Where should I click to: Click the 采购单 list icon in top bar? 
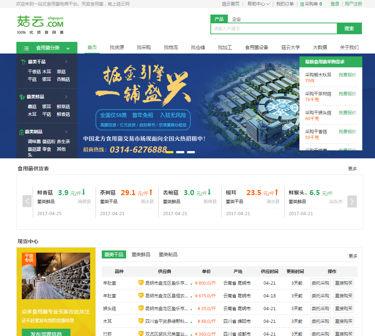[302, 4]
